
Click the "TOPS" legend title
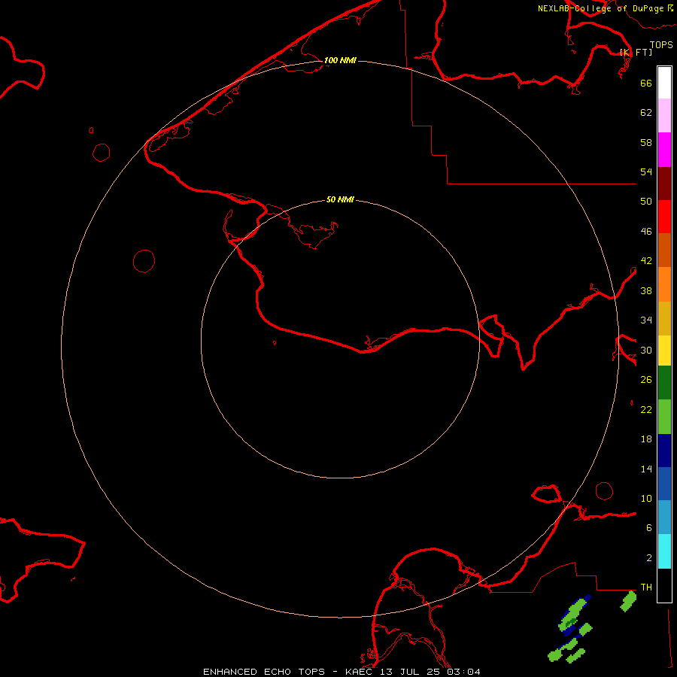[661, 45]
